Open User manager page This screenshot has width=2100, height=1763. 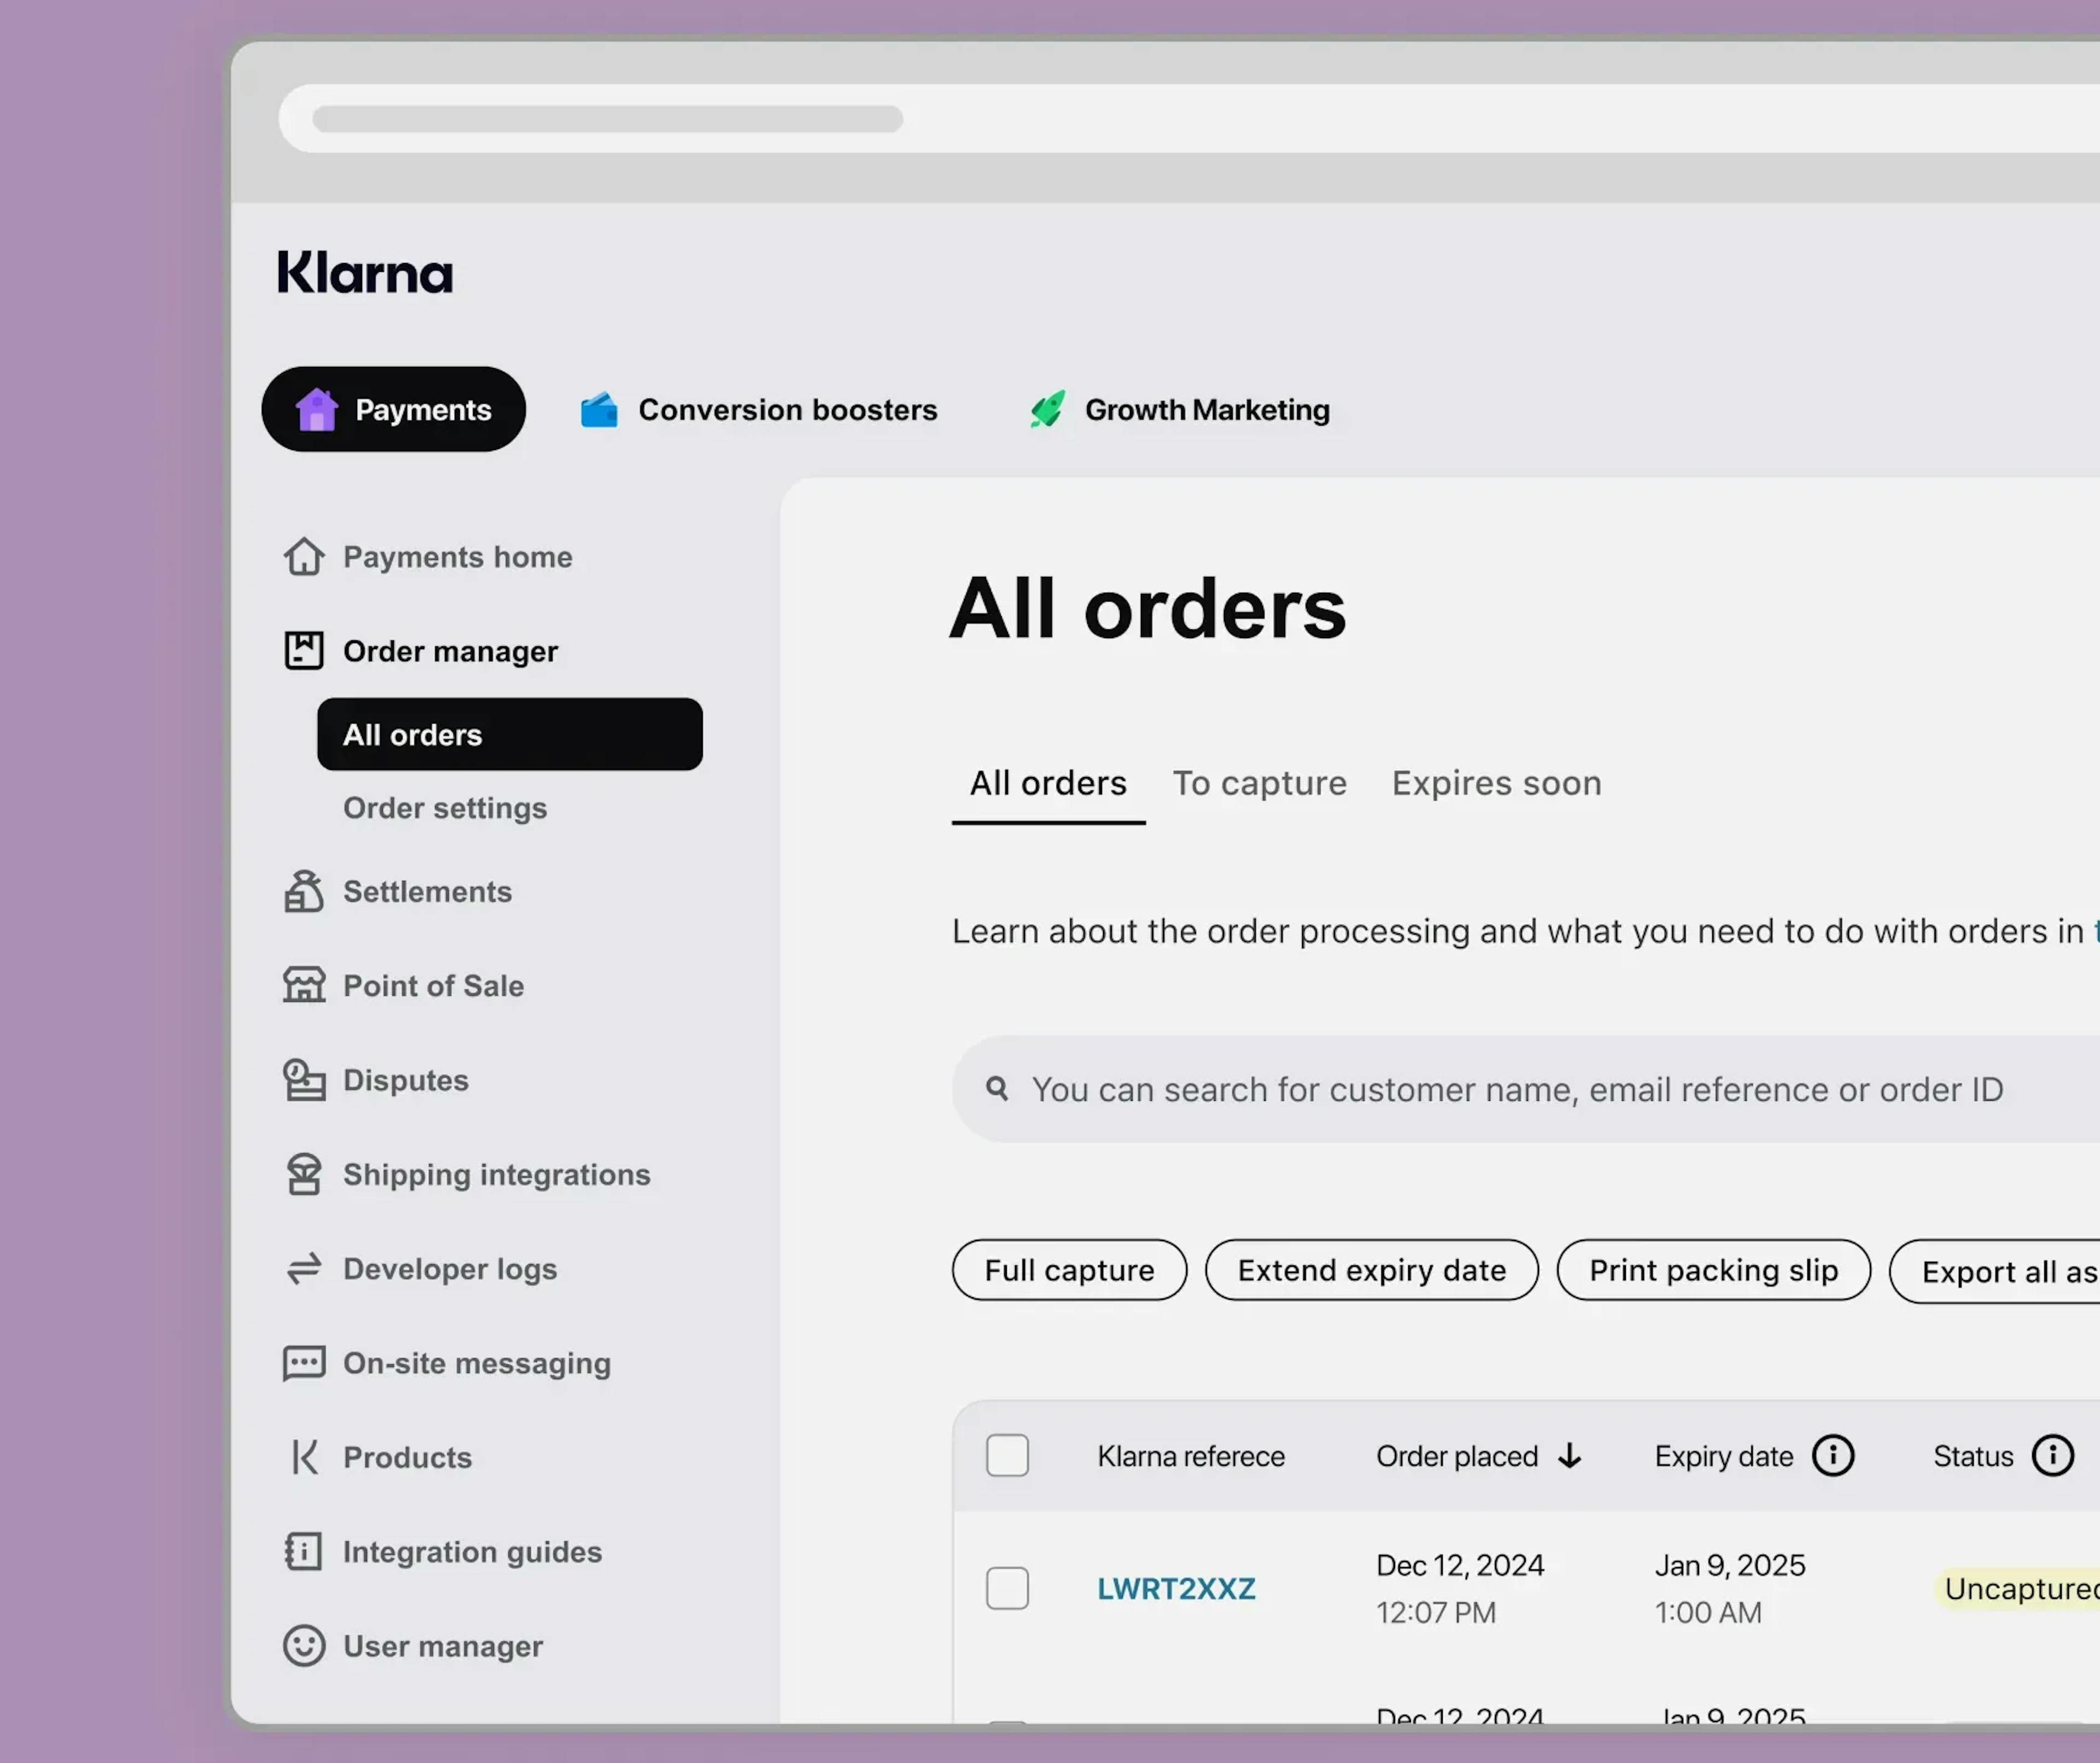tap(413, 1646)
